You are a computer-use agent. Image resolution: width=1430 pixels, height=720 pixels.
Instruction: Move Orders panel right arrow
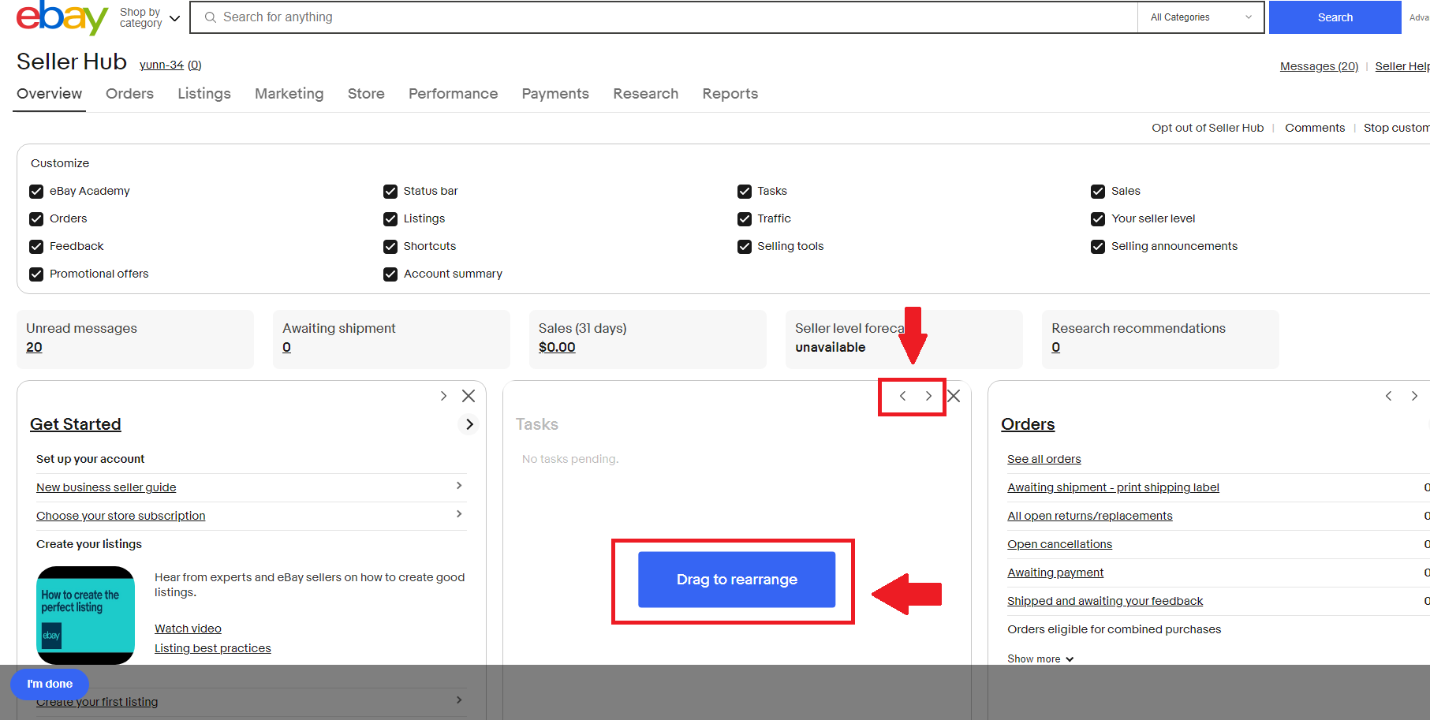tap(1414, 396)
